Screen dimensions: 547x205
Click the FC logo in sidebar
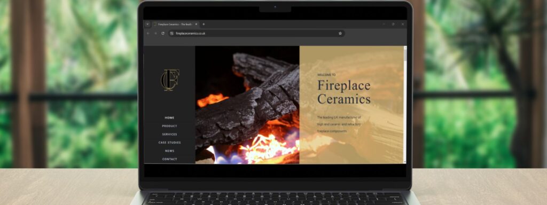click(170, 80)
